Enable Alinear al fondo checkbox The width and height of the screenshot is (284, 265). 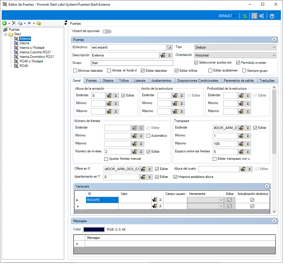tap(109, 71)
